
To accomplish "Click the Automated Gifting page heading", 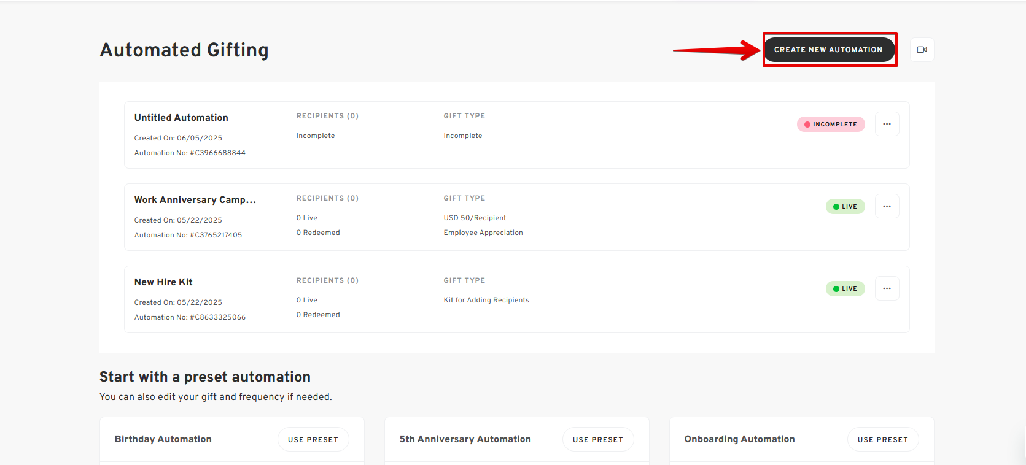I will point(184,50).
